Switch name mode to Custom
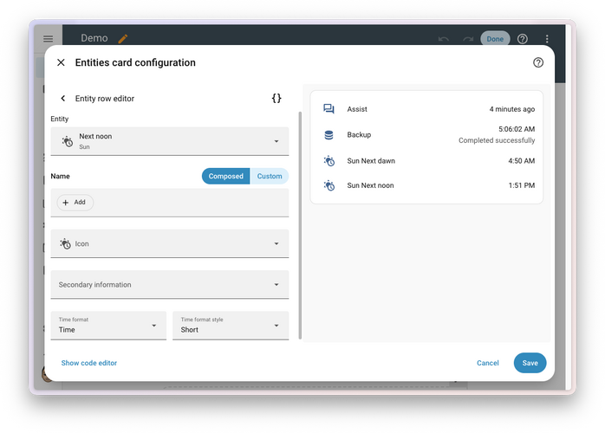Screen dimensions: 605x433 tap(270, 176)
